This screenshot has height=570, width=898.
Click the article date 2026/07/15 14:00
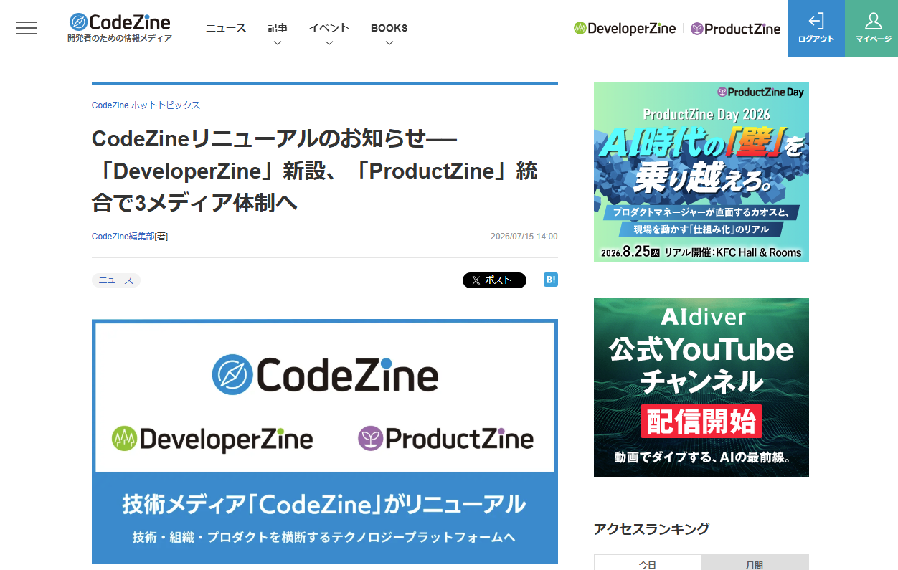(524, 237)
